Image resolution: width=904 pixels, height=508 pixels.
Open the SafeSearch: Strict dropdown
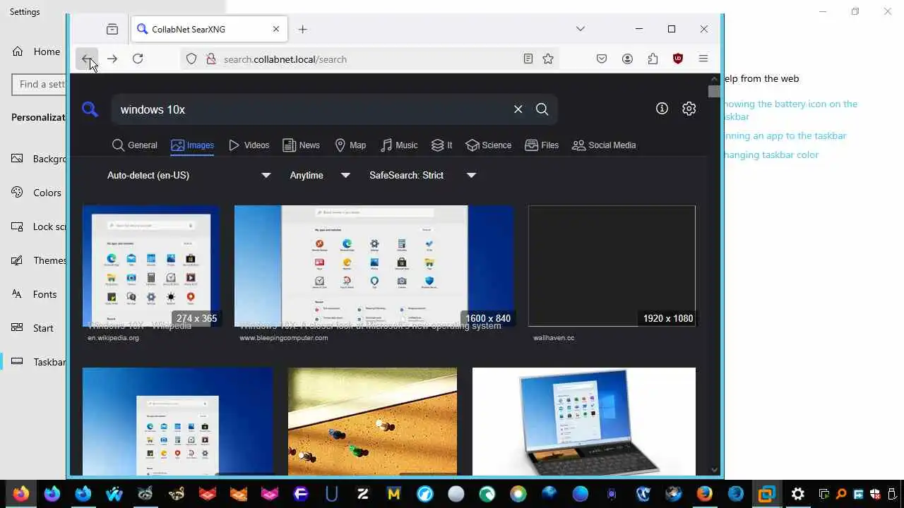pos(422,175)
